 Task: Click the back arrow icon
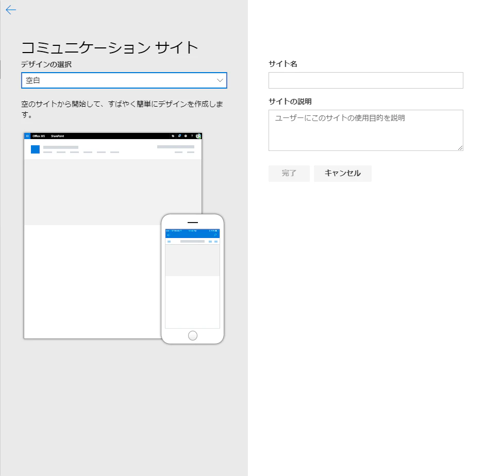tap(11, 10)
